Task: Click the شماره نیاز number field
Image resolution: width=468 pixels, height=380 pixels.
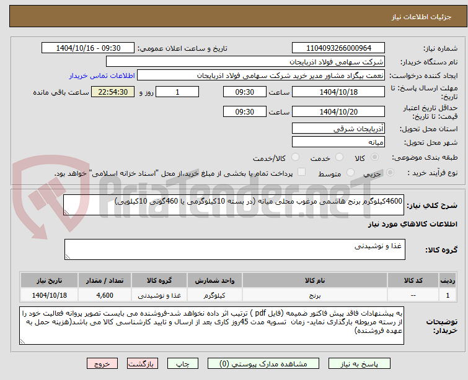Action: tap(338, 48)
